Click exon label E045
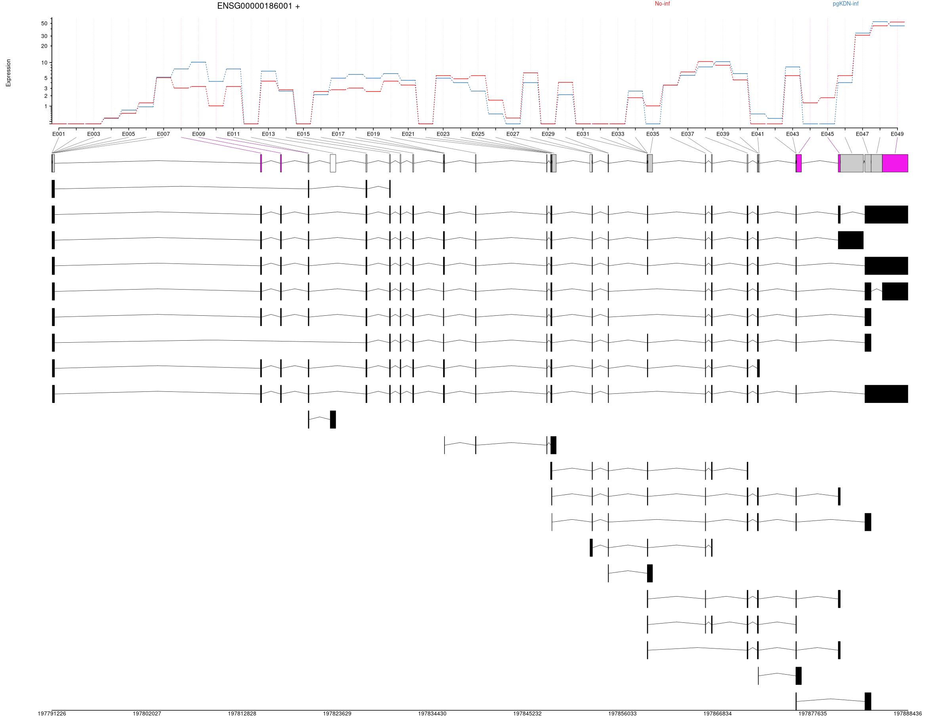The image size is (951, 721). (827, 134)
